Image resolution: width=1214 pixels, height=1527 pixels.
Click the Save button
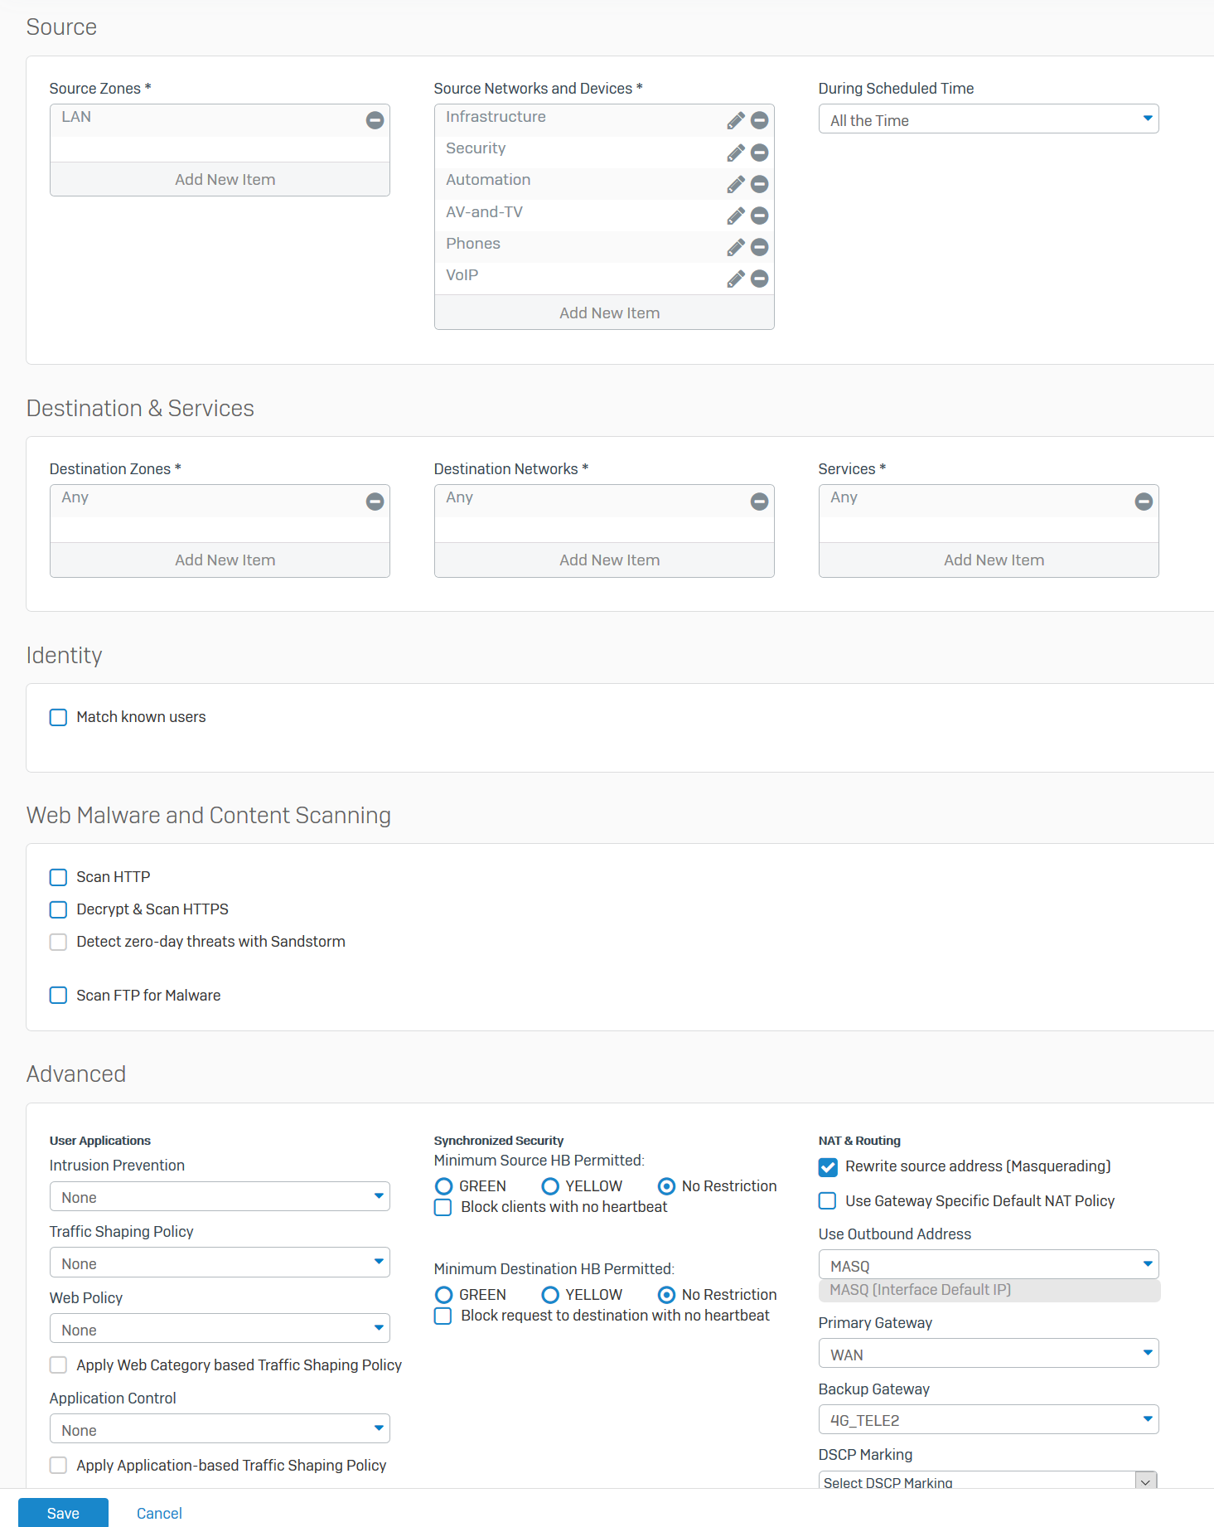tap(63, 1513)
